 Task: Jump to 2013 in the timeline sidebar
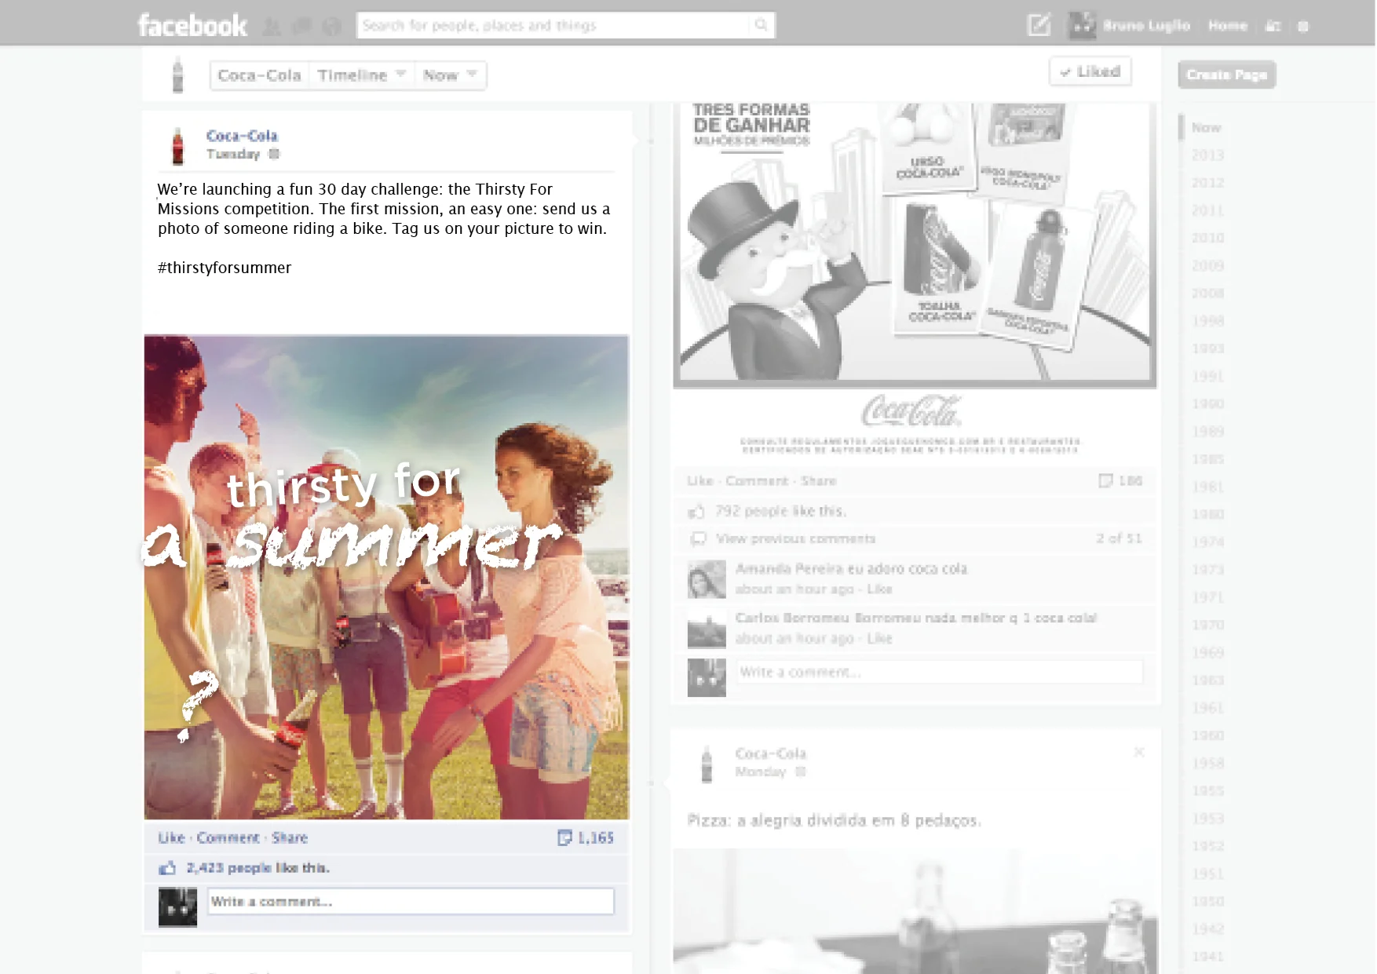[x=1207, y=155]
